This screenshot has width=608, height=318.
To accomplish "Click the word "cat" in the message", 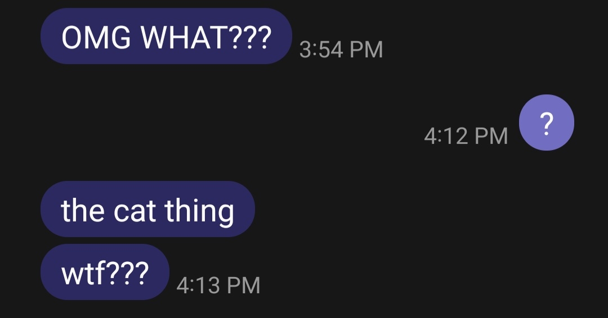I will click(135, 210).
